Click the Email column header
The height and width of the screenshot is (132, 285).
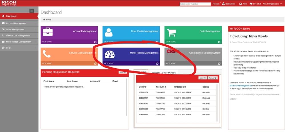pyautogui.click(x=115, y=81)
